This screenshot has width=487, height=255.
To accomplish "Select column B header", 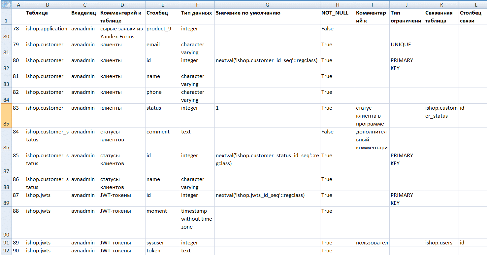I will [x=48, y=4].
